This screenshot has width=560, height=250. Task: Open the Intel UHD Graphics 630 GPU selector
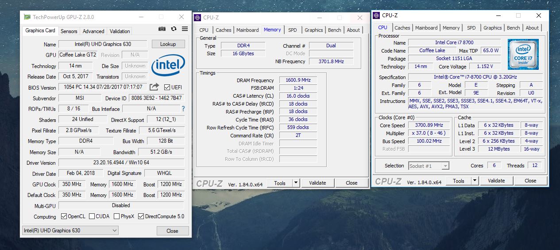(70, 231)
